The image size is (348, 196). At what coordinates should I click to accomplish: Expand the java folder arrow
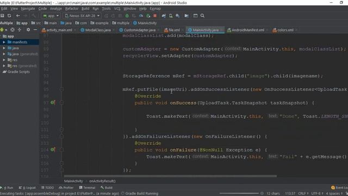click(4, 48)
